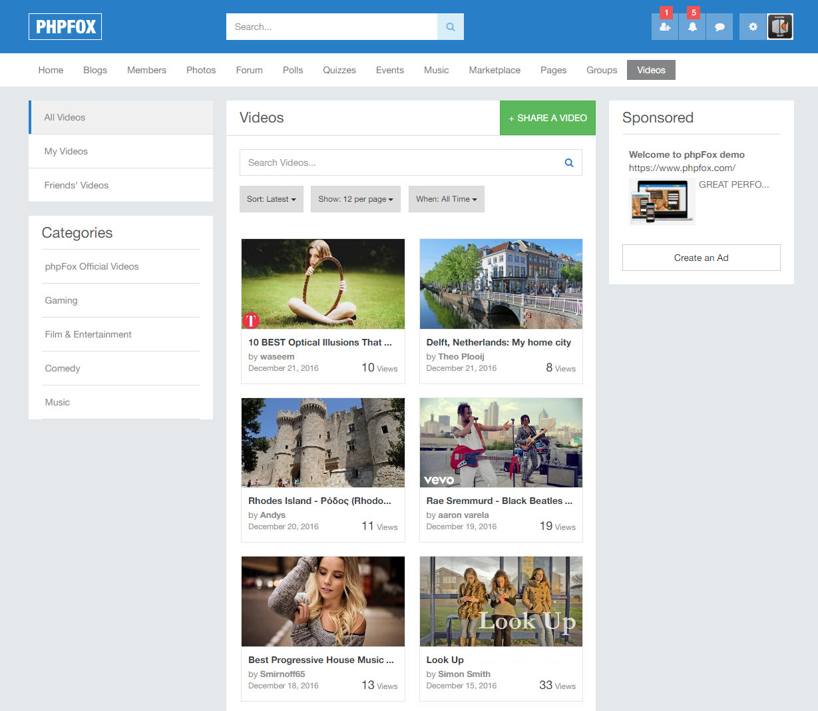This screenshot has height=711, width=818.
Task: Click the Create an Ad button
Action: click(701, 258)
